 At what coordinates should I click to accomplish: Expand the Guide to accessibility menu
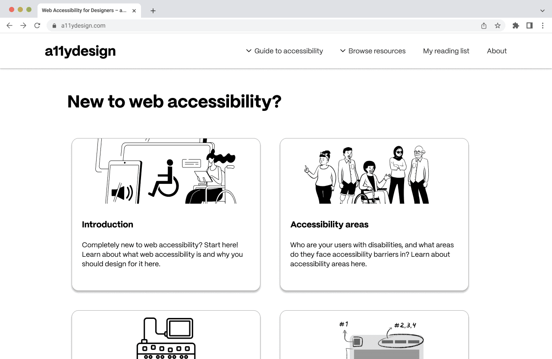[x=284, y=51]
